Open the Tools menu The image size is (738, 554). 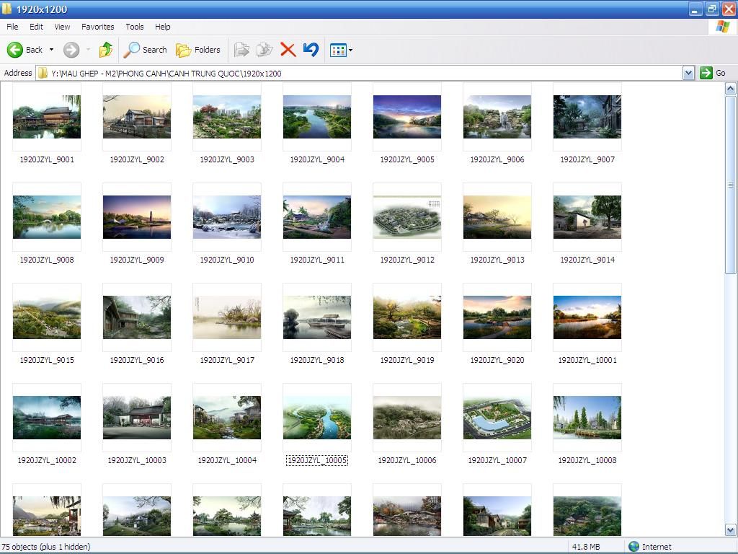[135, 27]
